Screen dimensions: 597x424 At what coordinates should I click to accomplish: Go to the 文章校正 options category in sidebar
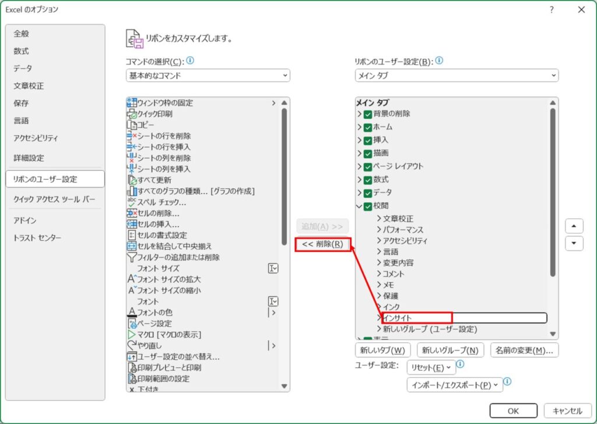pos(55,86)
